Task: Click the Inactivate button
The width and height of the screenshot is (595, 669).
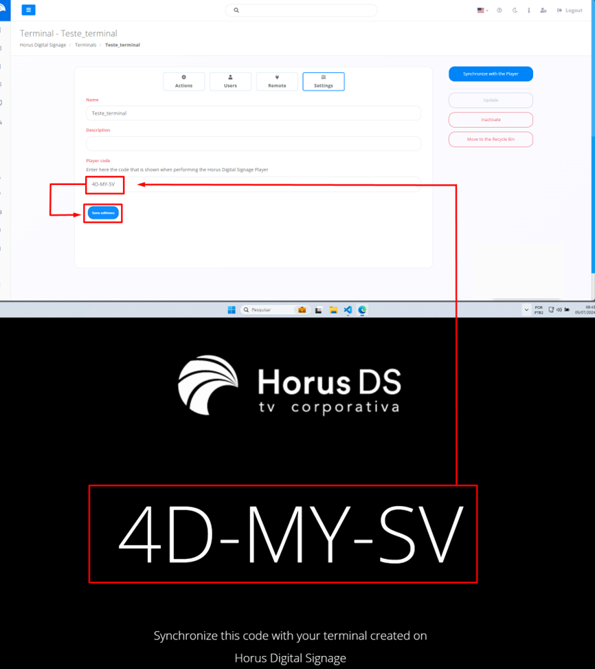Action: [x=491, y=120]
